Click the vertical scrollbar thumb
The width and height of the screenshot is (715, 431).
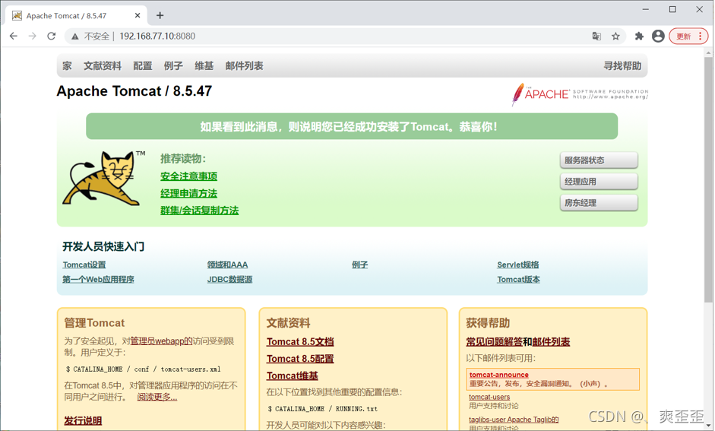(708, 179)
